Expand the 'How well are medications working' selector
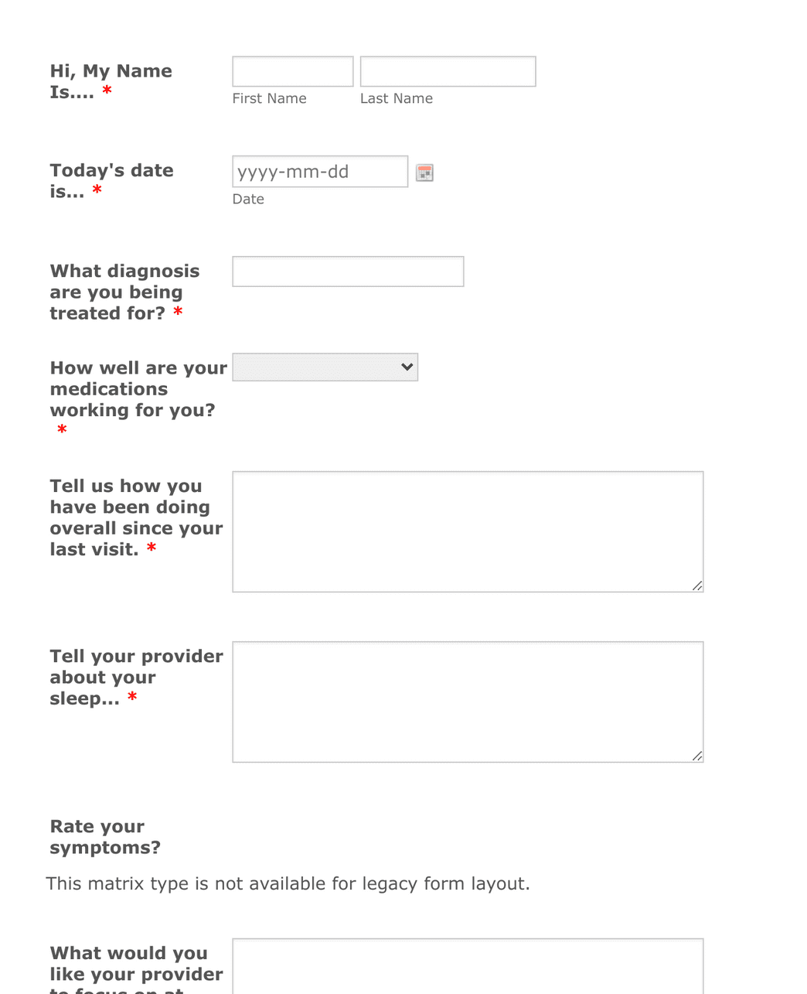 pos(325,367)
